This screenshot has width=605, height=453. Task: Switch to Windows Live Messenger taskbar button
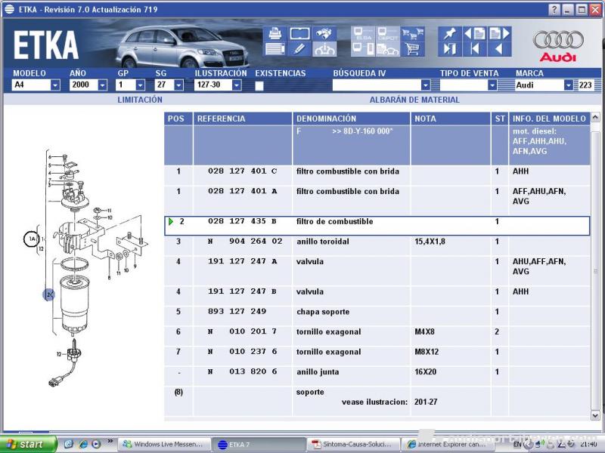coord(164,445)
